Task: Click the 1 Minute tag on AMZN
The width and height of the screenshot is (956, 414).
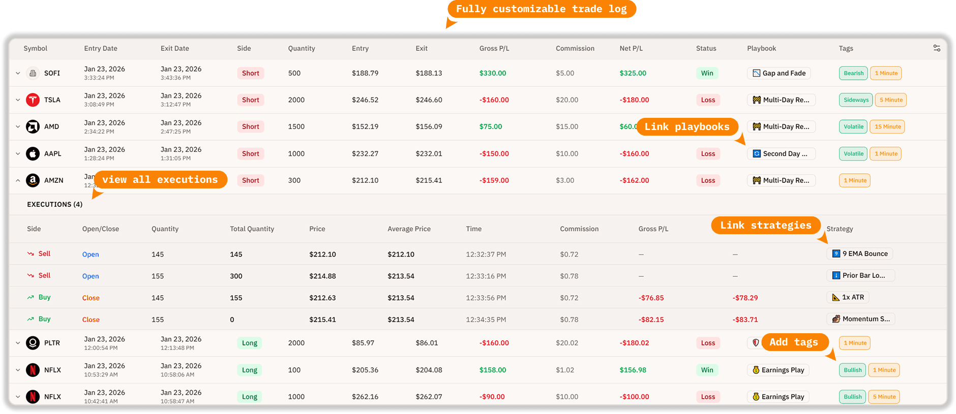Action: (854, 180)
